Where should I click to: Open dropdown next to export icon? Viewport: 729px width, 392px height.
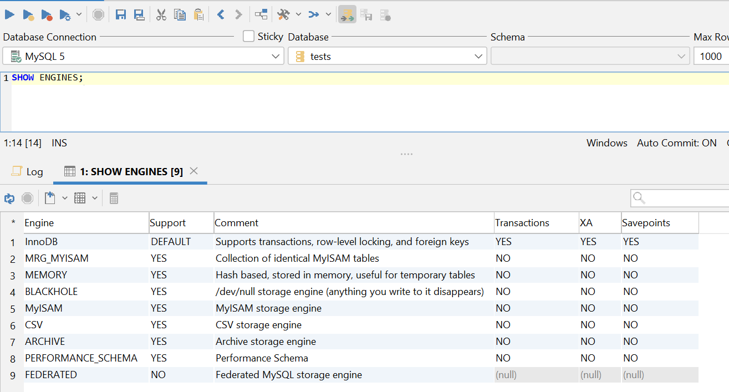coord(64,198)
